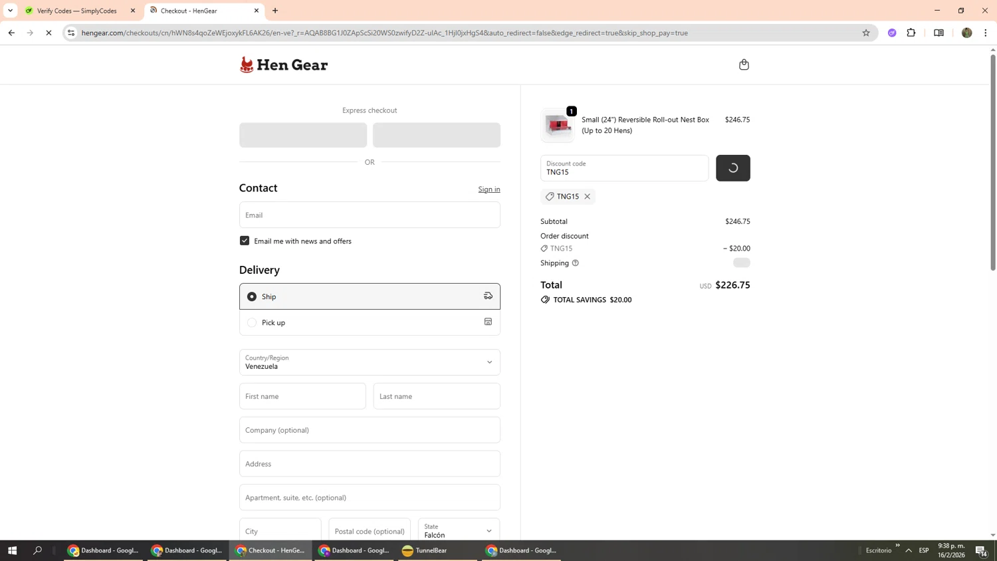Viewport: 997px width, 561px height.
Task: Go back to the previous page
Action: (x=11, y=33)
